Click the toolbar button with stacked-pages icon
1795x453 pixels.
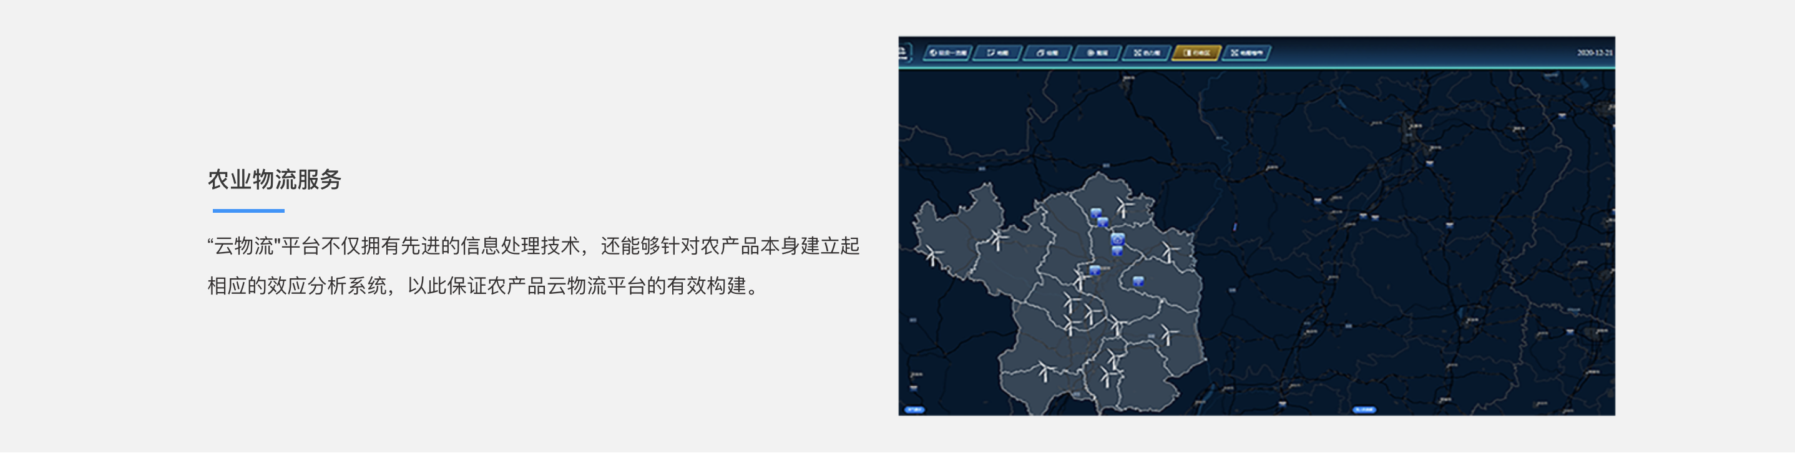click(x=1047, y=53)
